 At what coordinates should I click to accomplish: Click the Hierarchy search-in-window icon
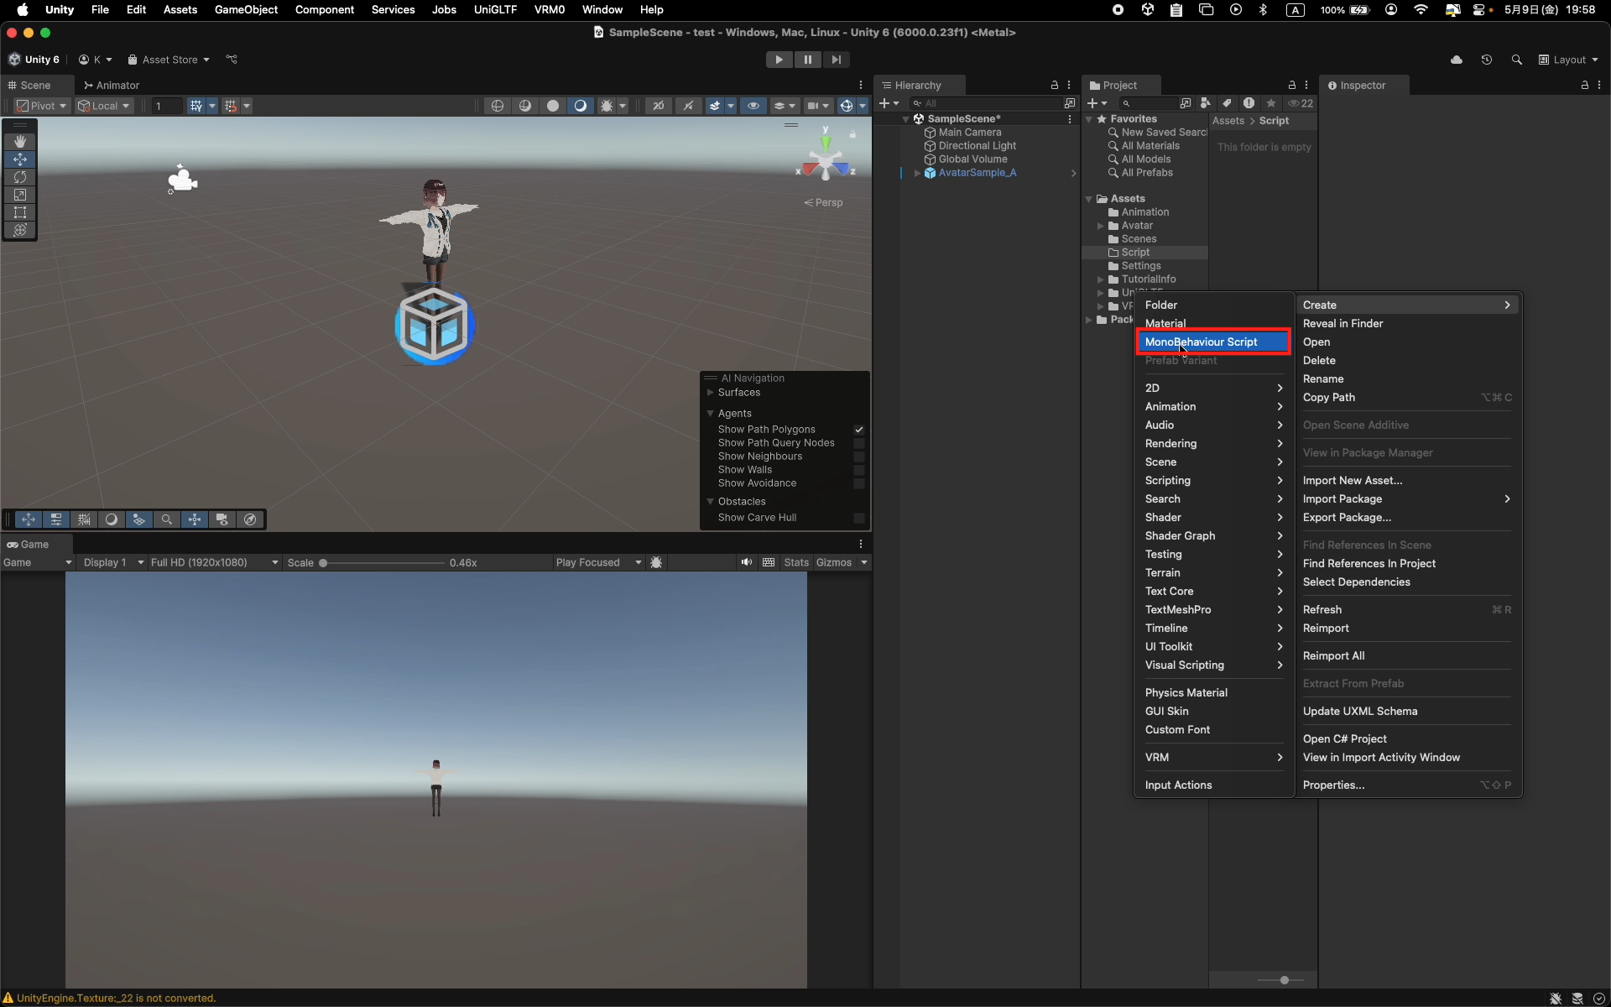coord(1070,103)
